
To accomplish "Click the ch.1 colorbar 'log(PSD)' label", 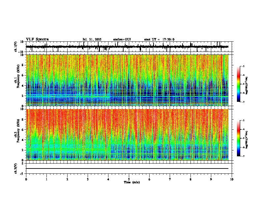I will pos(246,86).
